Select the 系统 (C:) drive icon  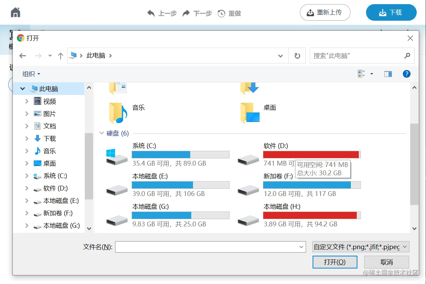[116, 157]
